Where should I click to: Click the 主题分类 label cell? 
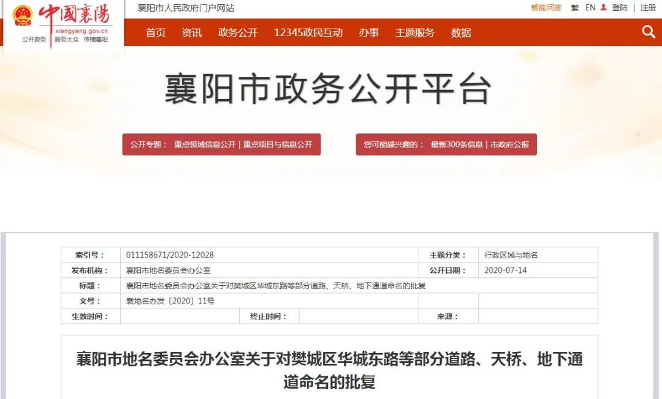[x=448, y=255]
